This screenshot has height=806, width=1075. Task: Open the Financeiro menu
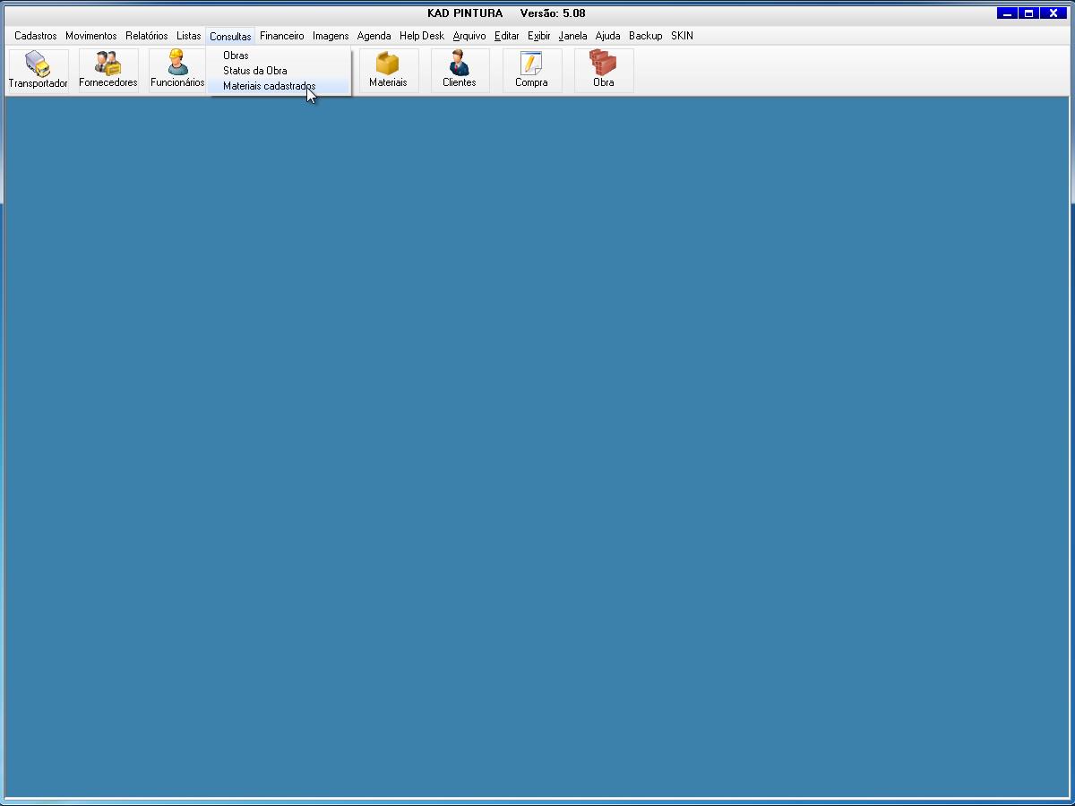[x=281, y=36]
